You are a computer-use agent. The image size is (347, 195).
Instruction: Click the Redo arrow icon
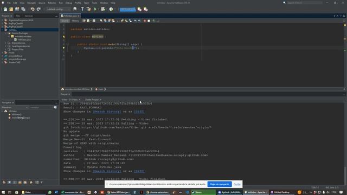[x=38, y=9]
